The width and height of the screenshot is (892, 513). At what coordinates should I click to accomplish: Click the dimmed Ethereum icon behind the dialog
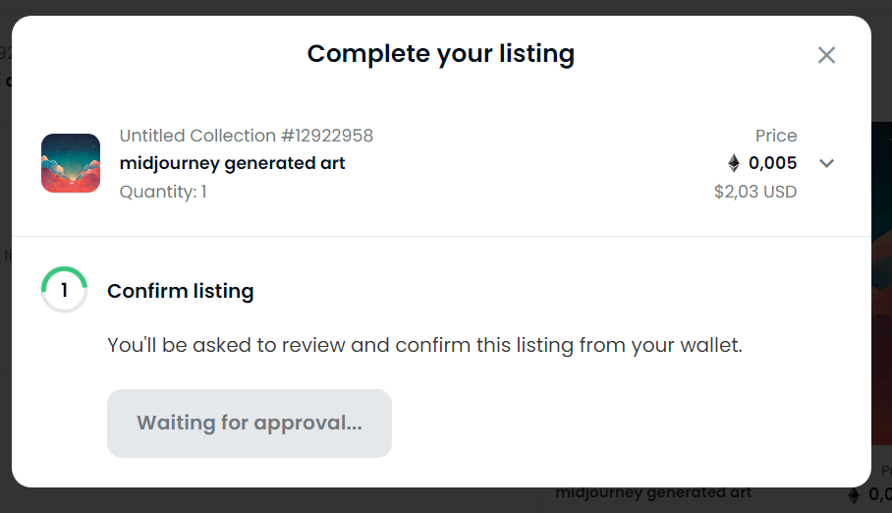point(854,495)
